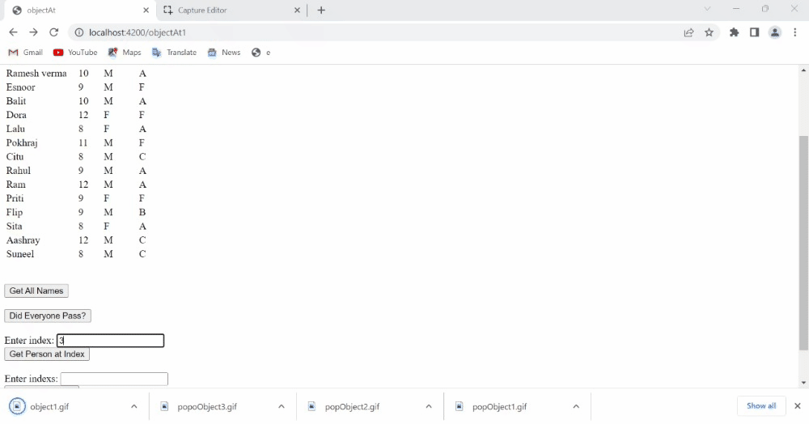The width and height of the screenshot is (809, 424).
Task: Restore down the browser window
Action: click(765, 9)
